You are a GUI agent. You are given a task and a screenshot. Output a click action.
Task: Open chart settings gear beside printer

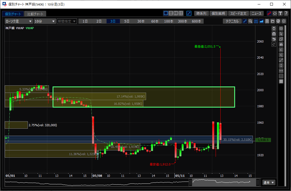pos(284,21)
